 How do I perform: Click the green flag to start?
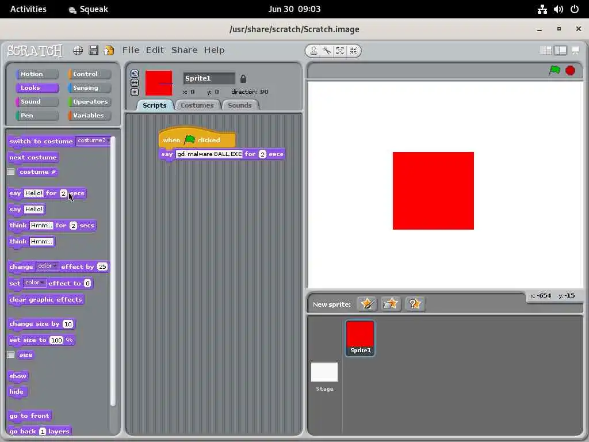554,70
